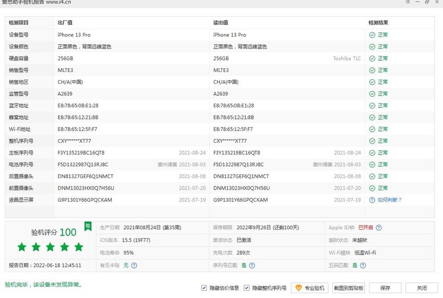Click the 低温Wi-Fi module value
This screenshot has width=443, height=298.
pyautogui.click(x=365, y=253)
